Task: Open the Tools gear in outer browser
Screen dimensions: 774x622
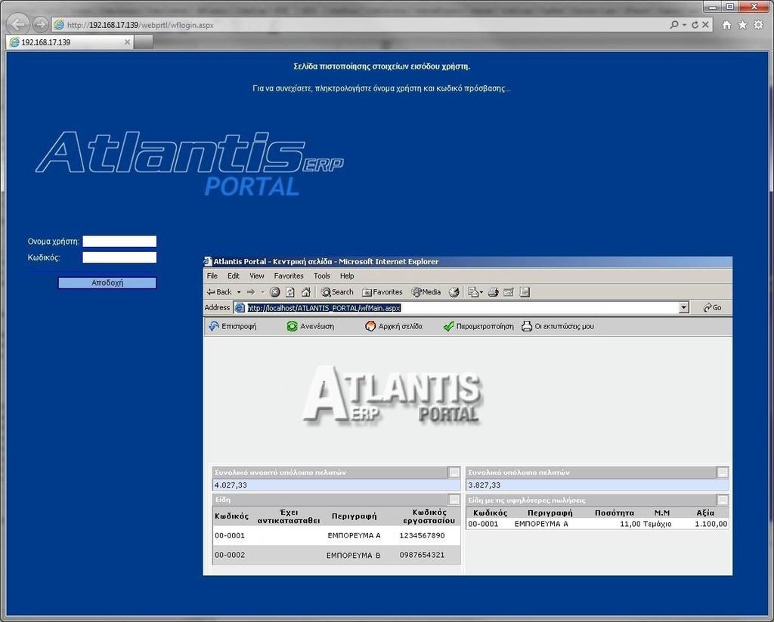Action: (x=758, y=25)
